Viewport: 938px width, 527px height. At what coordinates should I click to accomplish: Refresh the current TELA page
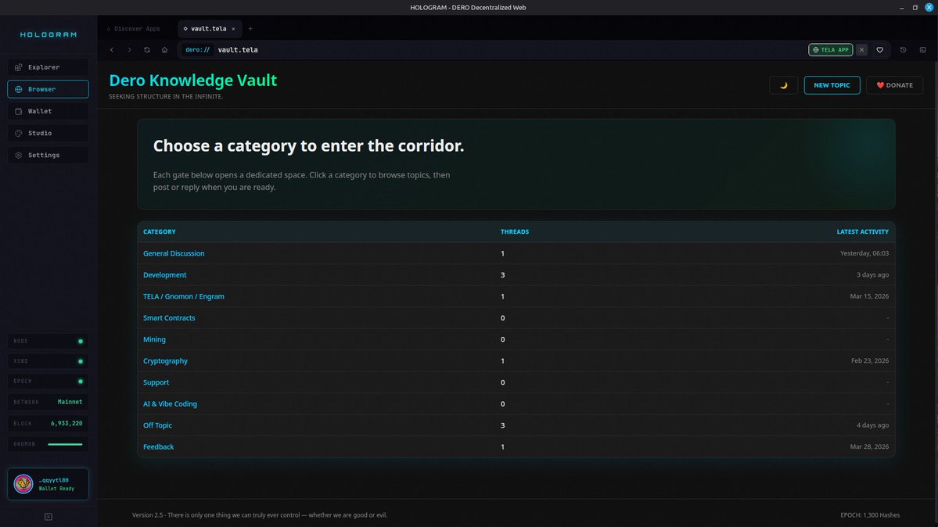coord(146,49)
